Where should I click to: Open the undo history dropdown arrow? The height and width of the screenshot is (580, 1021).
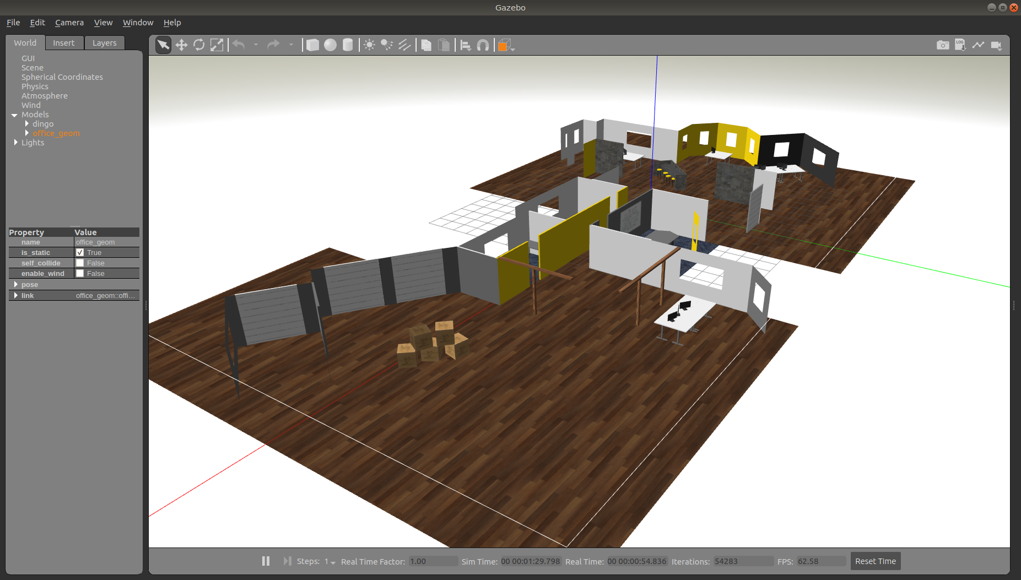point(256,45)
